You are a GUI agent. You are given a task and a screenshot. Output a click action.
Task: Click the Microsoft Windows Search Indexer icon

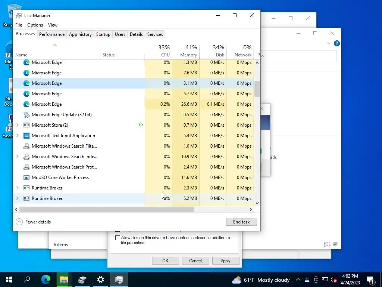coord(26,157)
